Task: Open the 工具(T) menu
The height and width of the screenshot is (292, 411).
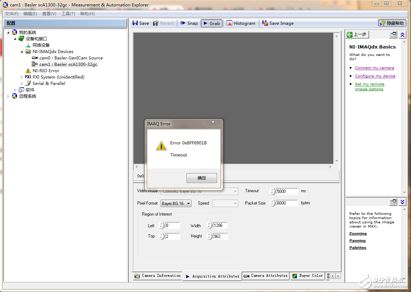Action: pos(68,13)
